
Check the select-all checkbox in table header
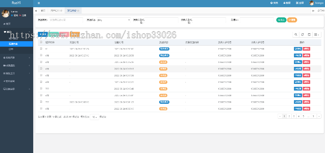point(41,42)
